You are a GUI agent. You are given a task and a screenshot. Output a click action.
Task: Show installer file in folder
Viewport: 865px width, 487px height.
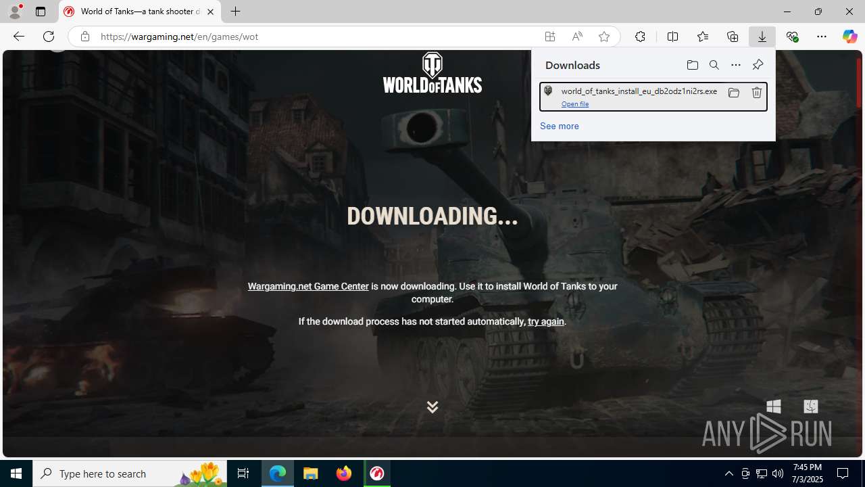(x=733, y=93)
